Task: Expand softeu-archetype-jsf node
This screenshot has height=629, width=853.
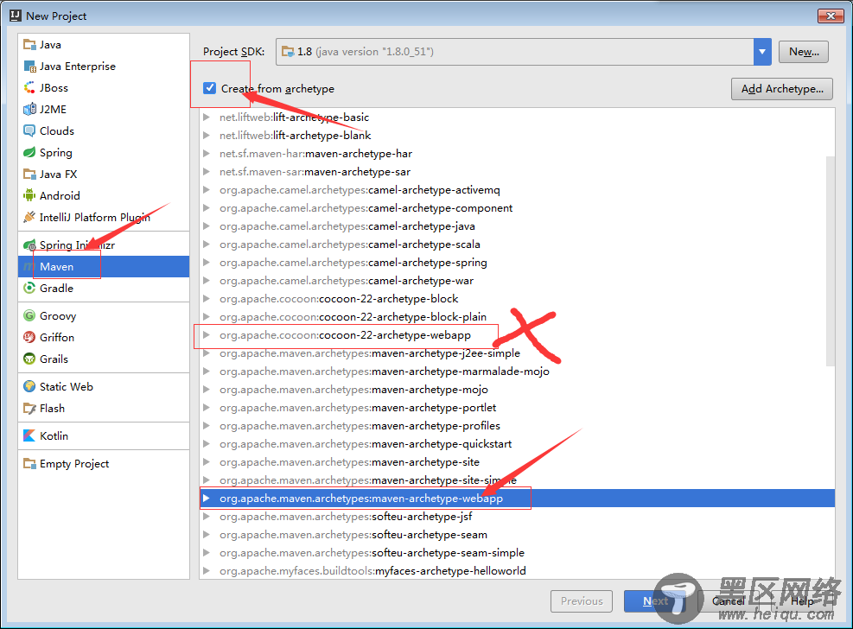Action: [x=207, y=517]
